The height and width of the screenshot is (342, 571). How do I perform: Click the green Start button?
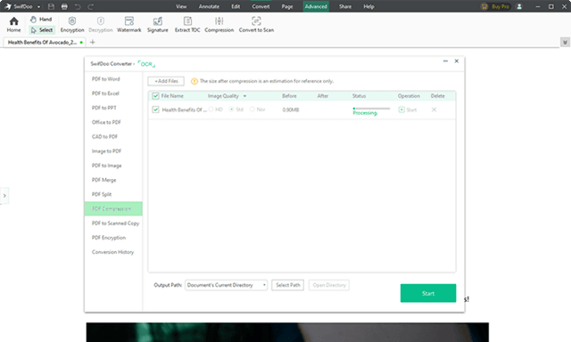coord(428,293)
